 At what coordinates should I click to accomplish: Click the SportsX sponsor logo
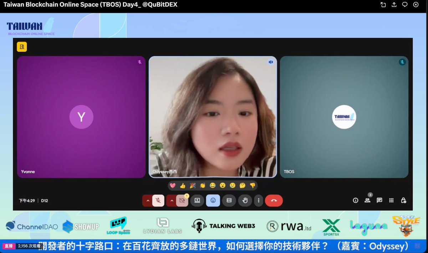(x=331, y=227)
